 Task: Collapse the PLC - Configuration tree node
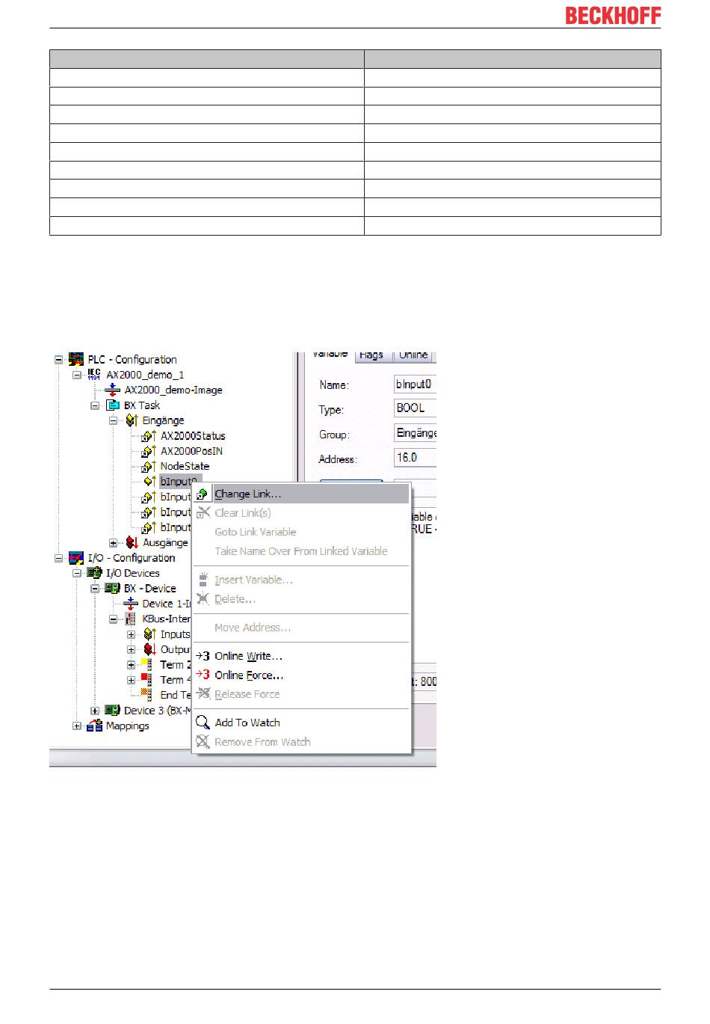[x=58, y=360]
